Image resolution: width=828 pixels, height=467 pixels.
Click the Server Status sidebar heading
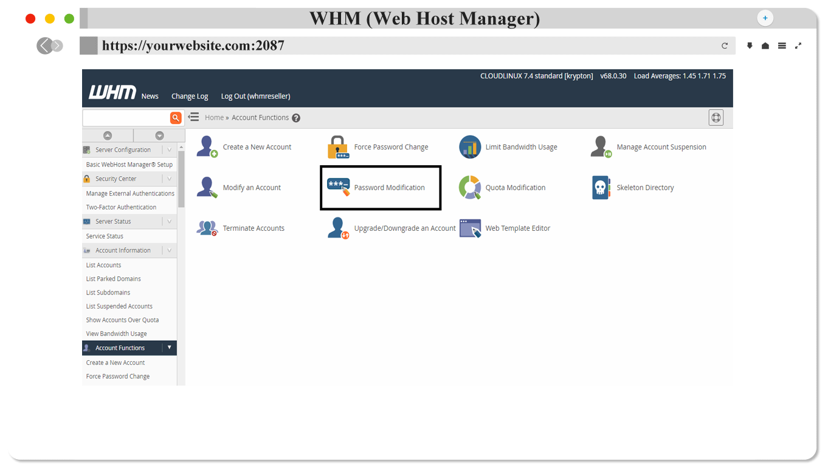pyautogui.click(x=113, y=222)
